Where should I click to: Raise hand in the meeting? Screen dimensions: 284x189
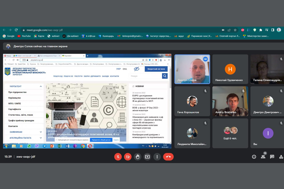click(138, 157)
